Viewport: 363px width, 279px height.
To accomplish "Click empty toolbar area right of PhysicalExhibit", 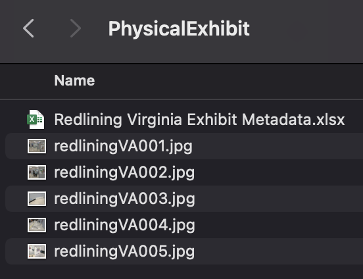I will [x=306, y=29].
